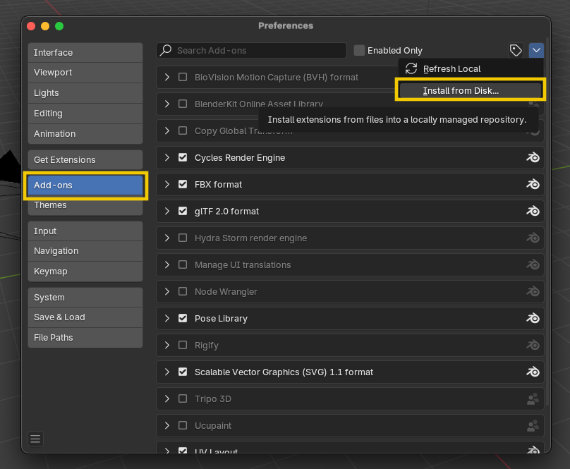Enable Manage UI translations add-on

pos(183,264)
